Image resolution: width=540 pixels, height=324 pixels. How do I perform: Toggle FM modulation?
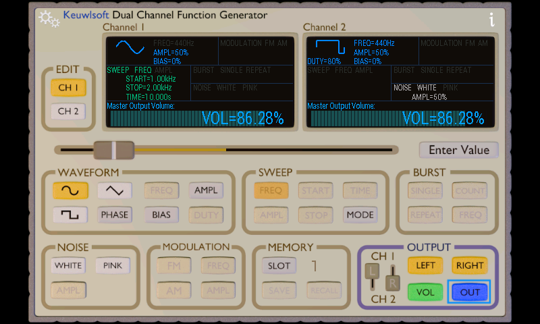[x=174, y=265]
